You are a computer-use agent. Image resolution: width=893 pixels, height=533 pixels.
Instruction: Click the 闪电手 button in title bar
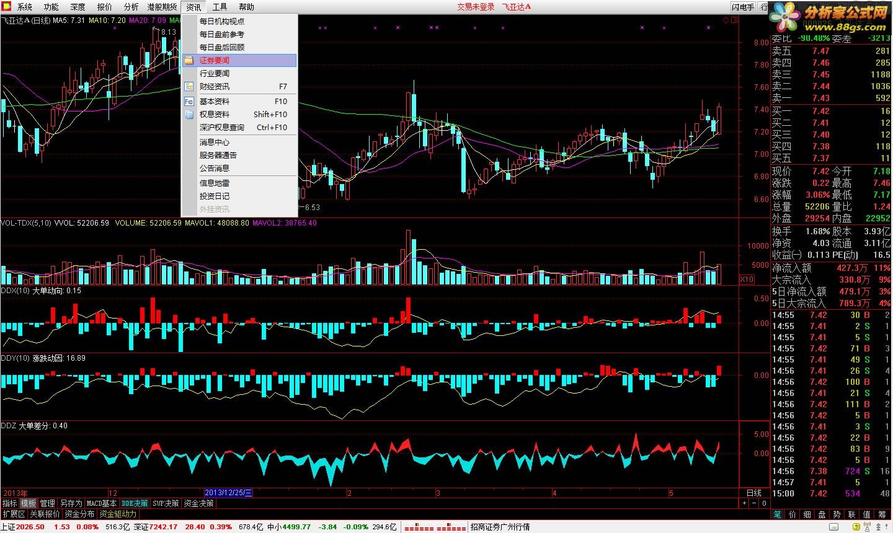pos(743,7)
